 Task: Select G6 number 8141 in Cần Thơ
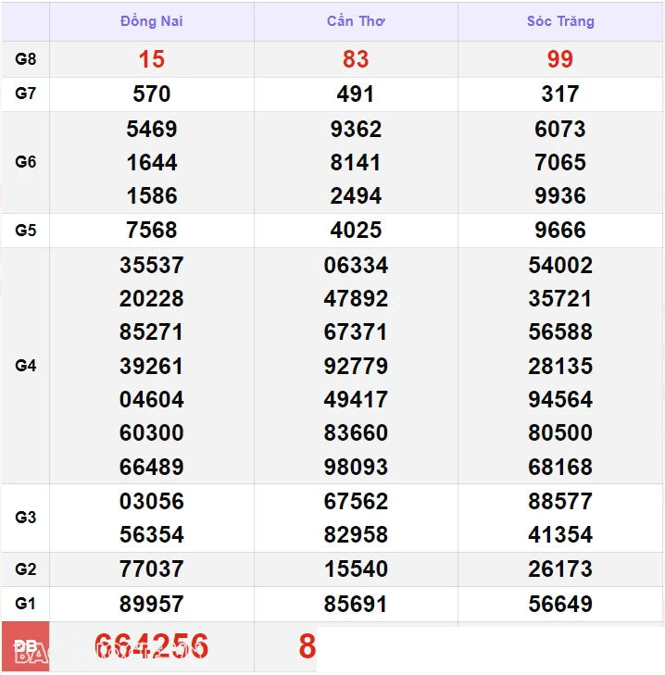(x=356, y=163)
